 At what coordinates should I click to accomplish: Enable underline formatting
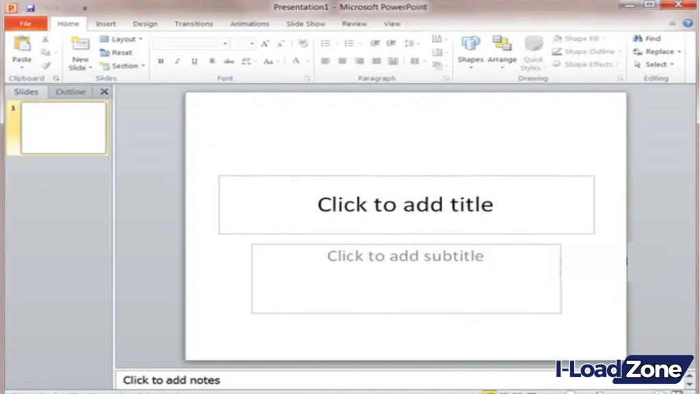[194, 61]
